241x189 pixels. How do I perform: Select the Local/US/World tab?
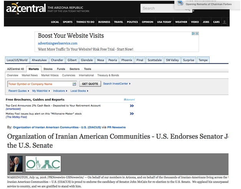(x=17, y=60)
